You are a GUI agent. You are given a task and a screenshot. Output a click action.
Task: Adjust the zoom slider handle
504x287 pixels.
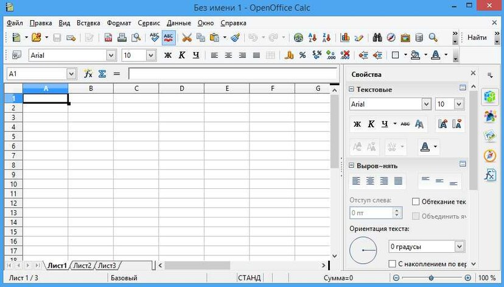coord(431,278)
